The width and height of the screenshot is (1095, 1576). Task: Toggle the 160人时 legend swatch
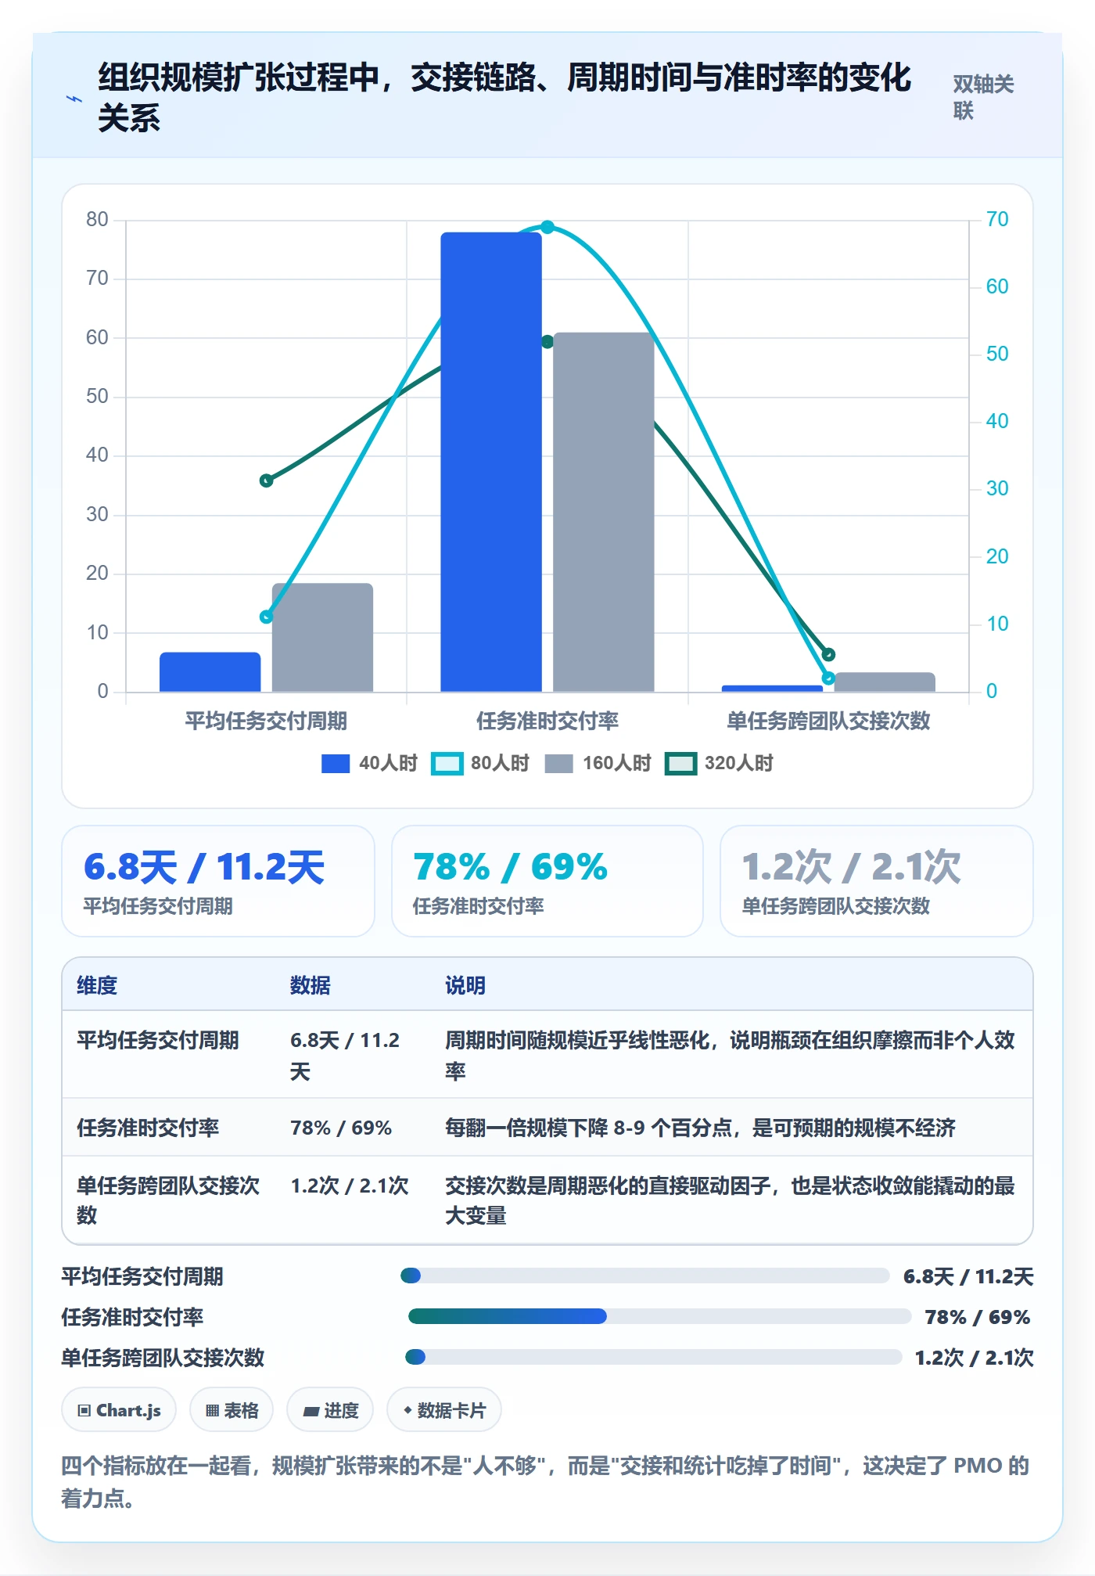(558, 764)
